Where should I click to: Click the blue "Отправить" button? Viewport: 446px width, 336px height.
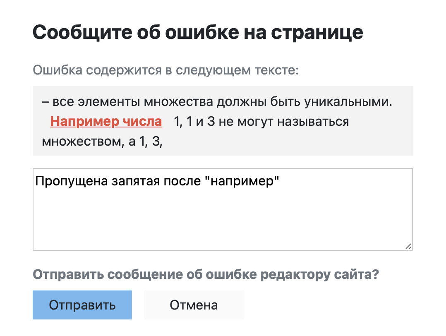click(x=82, y=305)
